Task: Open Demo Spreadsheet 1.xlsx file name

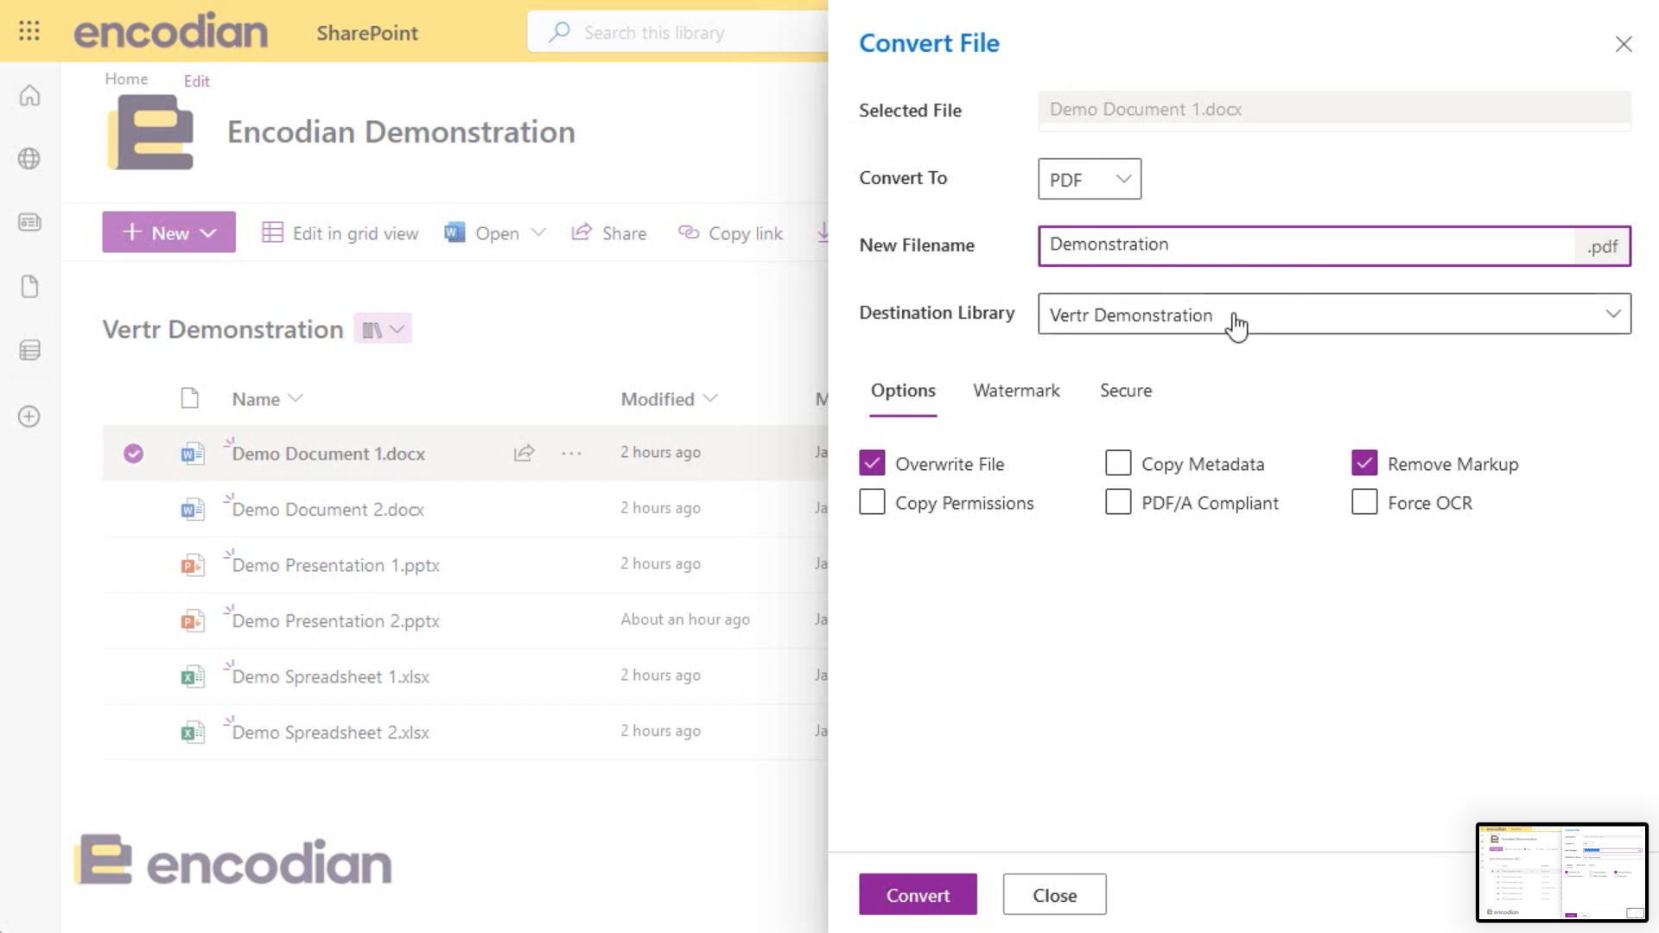Action: pos(331,676)
